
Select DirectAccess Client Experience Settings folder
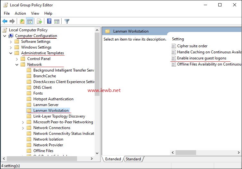point(64,82)
